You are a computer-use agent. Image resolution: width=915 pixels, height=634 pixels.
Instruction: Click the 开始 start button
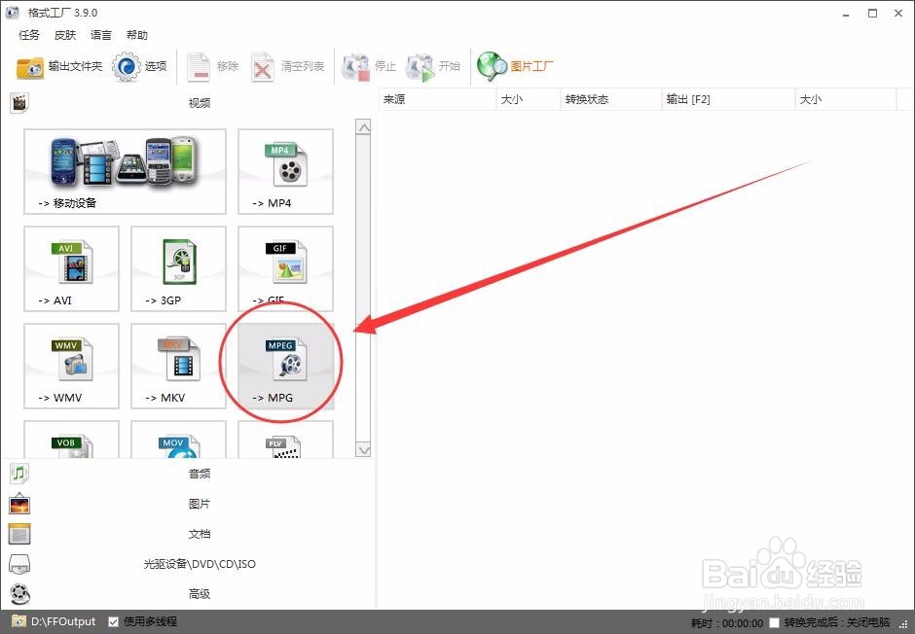pyautogui.click(x=433, y=67)
